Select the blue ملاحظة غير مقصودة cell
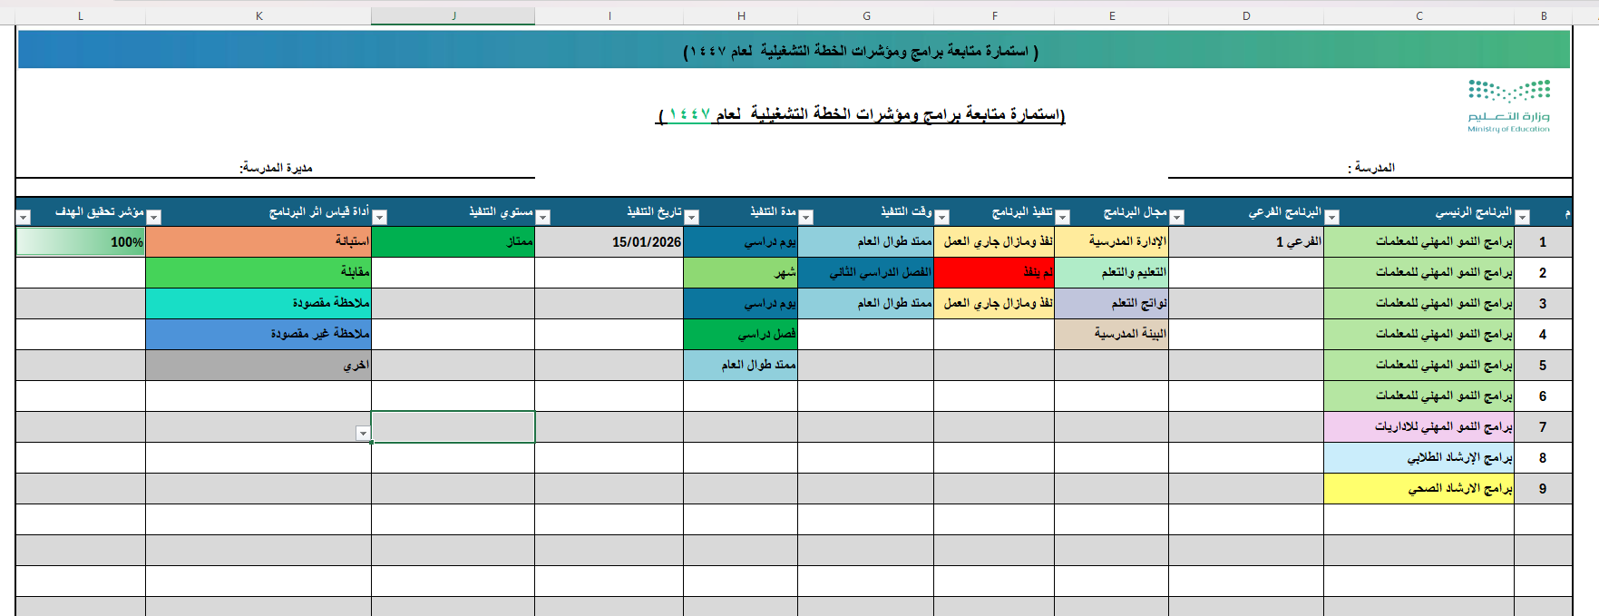Viewport: 1599px width, 616px height. pyautogui.click(x=258, y=334)
